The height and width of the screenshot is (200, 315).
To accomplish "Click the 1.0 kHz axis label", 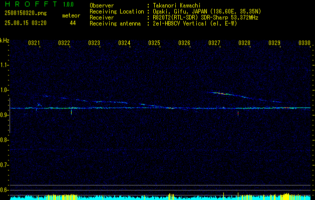I will click(x=4, y=90).
